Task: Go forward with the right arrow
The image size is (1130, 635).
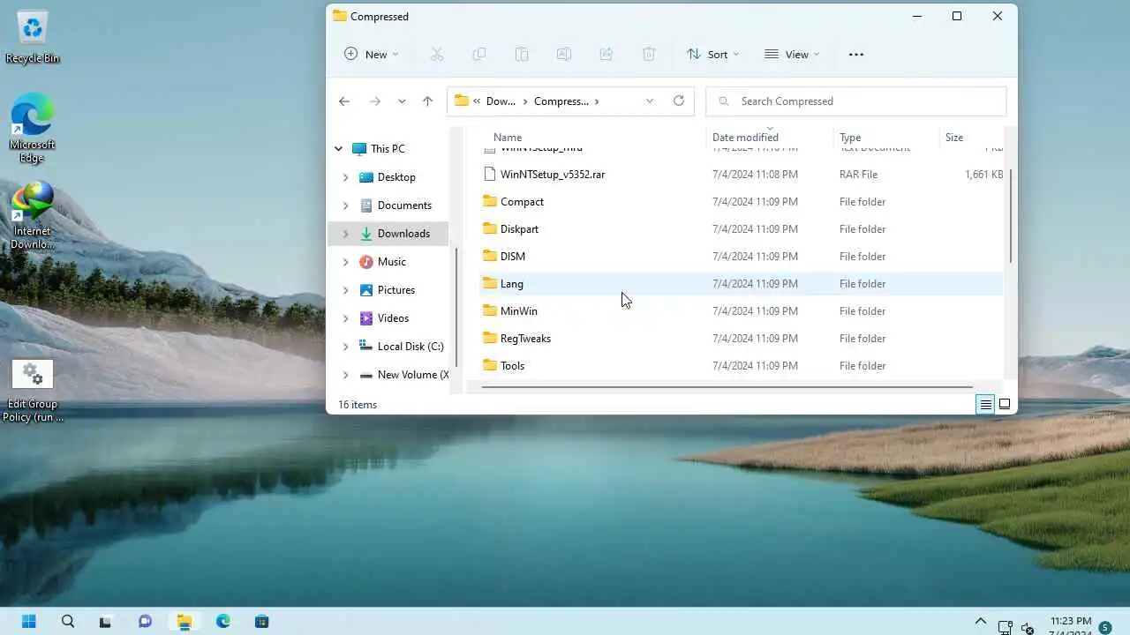Action: 374,101
